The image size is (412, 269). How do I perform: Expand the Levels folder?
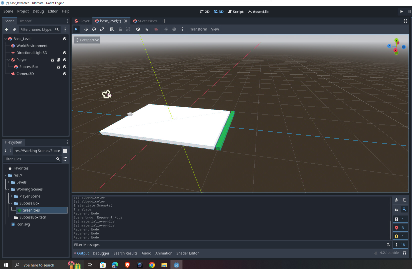(x=9, y=182)
